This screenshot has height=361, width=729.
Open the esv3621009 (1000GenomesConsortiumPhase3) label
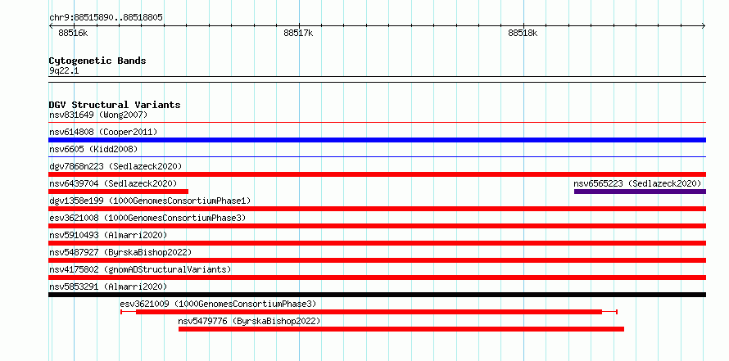(x=218, y=304)
